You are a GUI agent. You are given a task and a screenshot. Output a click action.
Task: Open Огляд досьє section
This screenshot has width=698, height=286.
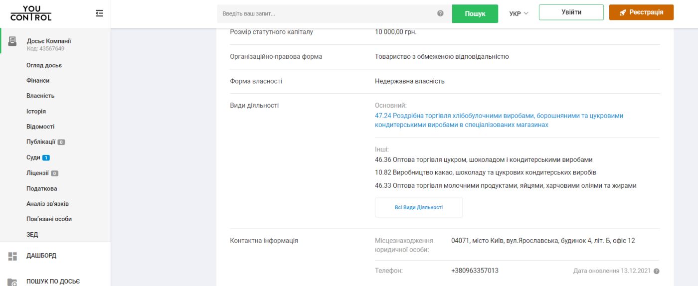[44, 65]
